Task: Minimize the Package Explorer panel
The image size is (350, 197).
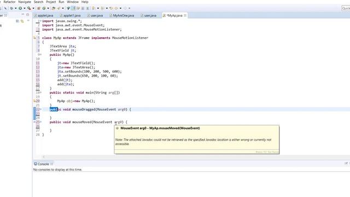Action: coord(23,15)
